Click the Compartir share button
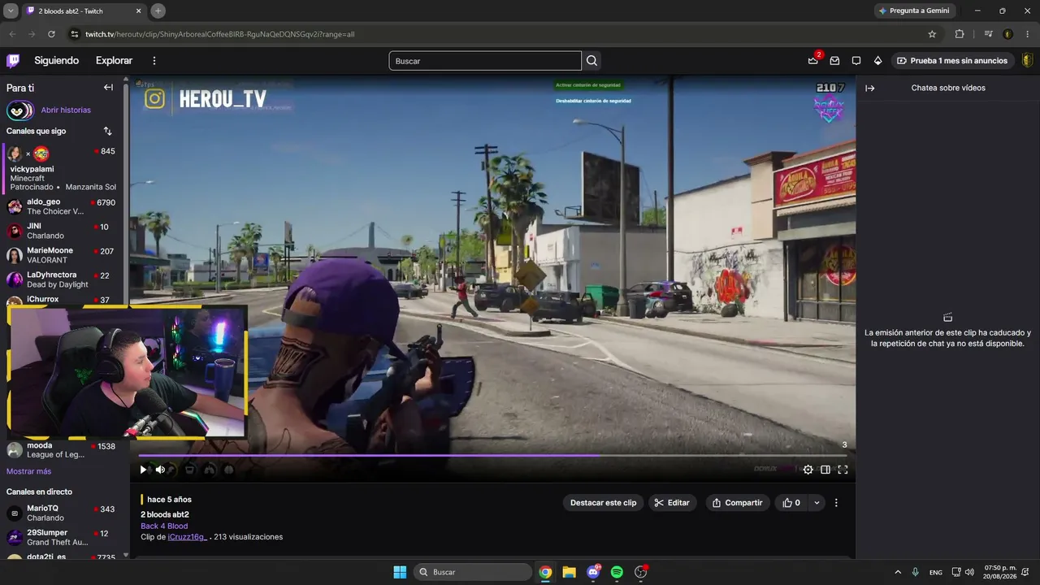 pos(738,503)
